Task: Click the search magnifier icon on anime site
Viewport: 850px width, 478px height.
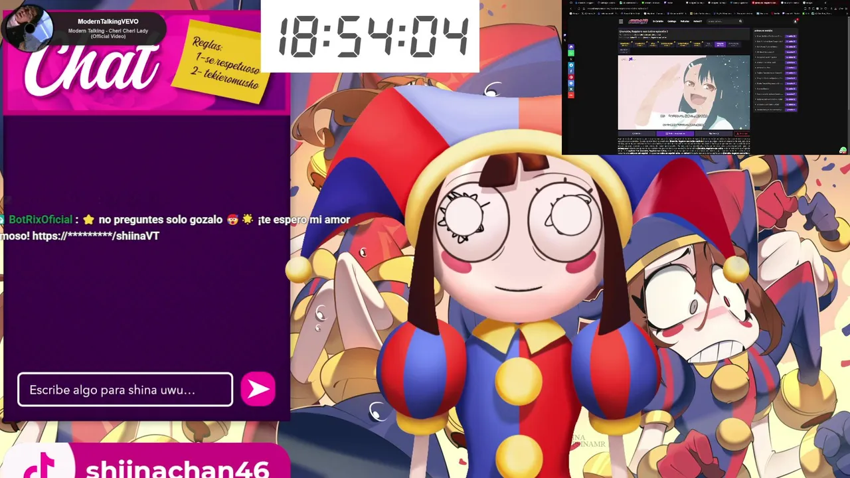Action: [x=740, y=21]
